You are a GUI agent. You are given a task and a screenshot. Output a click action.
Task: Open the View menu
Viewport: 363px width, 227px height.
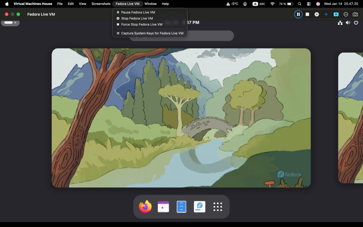83,4
